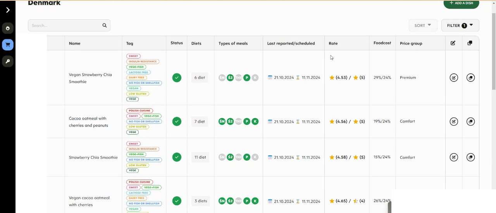The width and height of the screenshot is (496, 213).
Task: Select the Insulin Resistance tag in Premium row
Action: pos(143,61)
